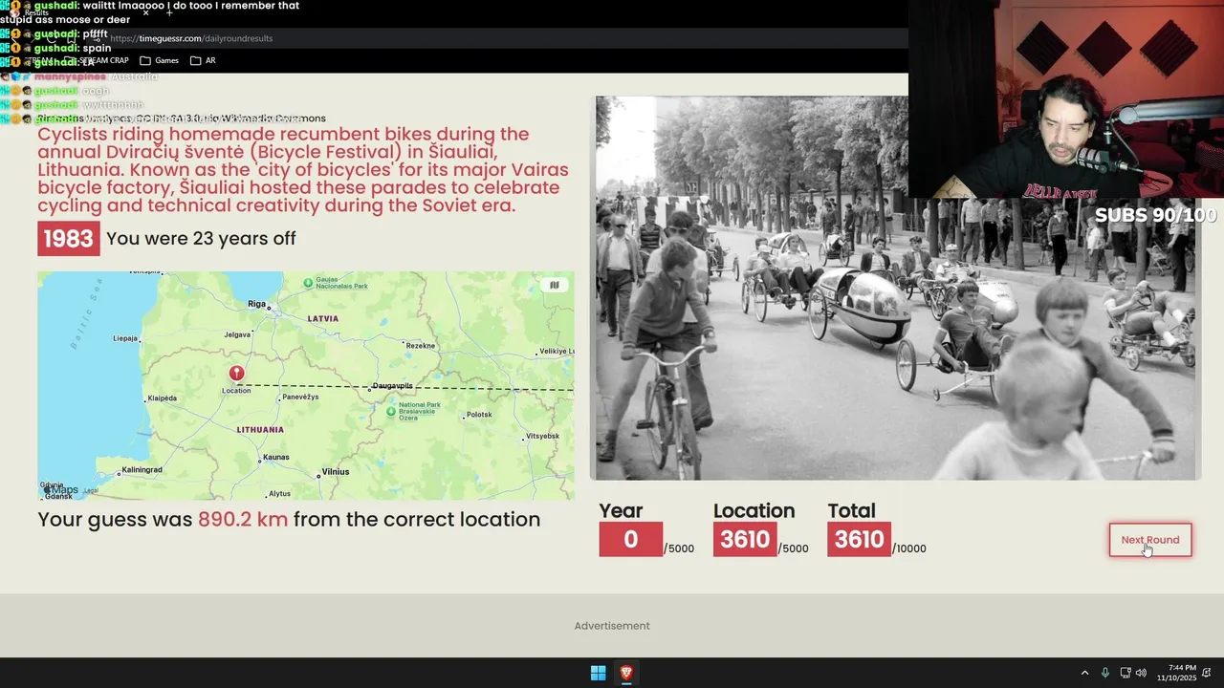Open a new browser tab with plus
The width and height of the screenshot is (1224, 688).
tap(169, 12)
